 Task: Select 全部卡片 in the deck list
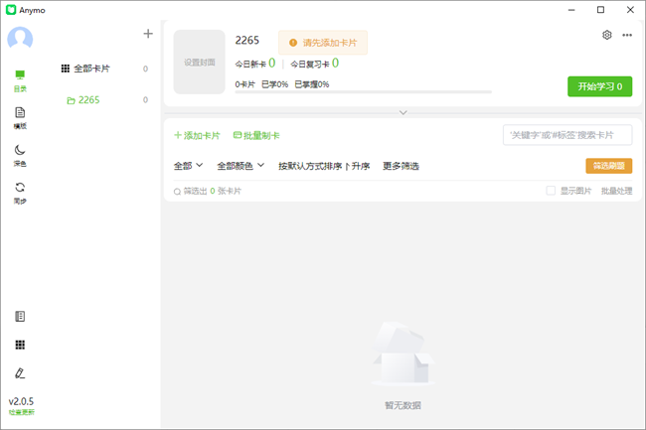tap(91, 70)
